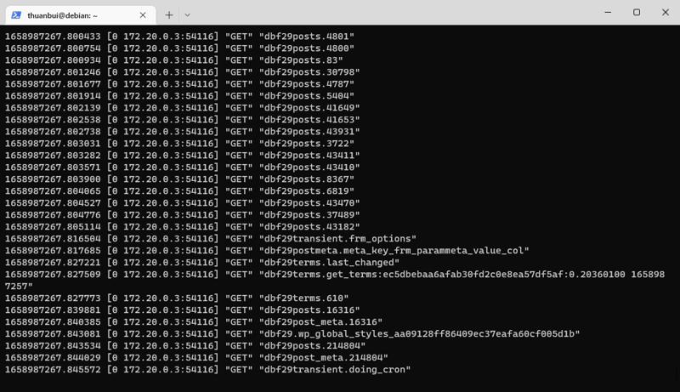The height and width of the screenshot is (392, 680).
Task: Click the terminal icon on the tab
Action: tap(16, 14)
